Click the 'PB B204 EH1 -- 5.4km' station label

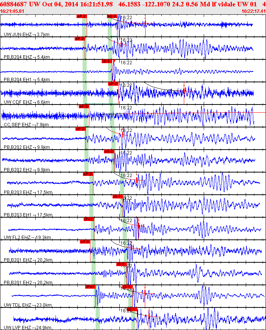[27, 79]
